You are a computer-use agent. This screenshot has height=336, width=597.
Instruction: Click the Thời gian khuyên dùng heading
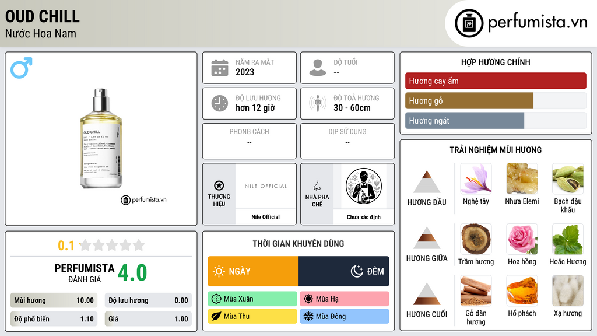[298, 243]
